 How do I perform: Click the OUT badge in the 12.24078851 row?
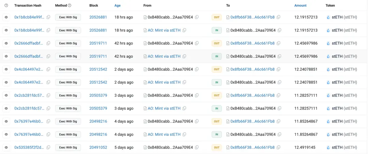point(217,70)
